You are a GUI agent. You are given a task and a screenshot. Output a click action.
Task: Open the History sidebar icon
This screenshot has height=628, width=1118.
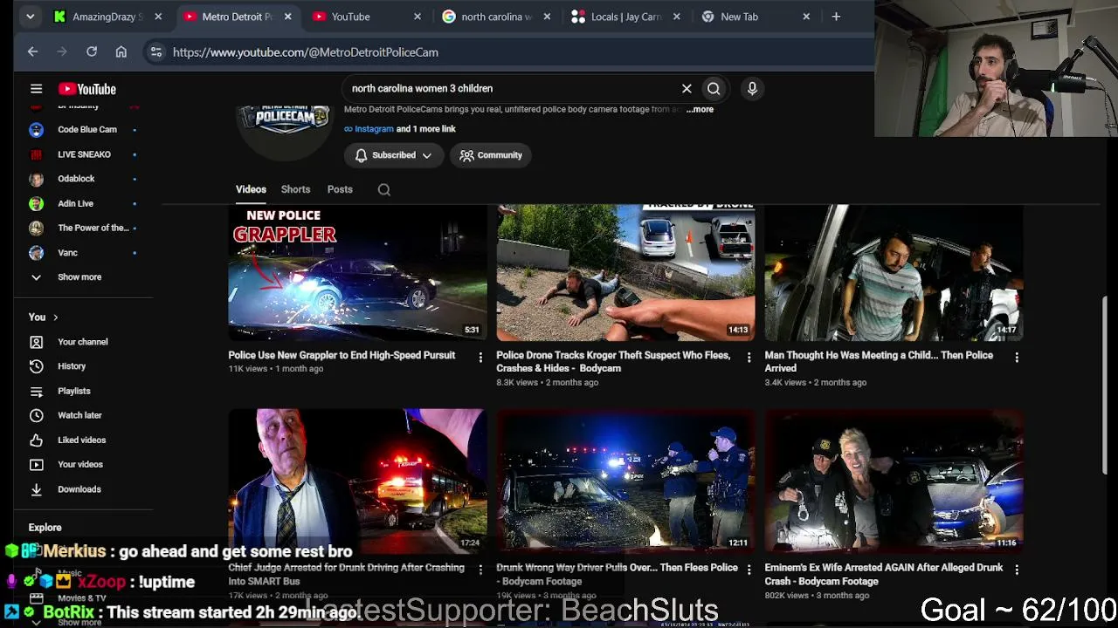tap(36, 366)
